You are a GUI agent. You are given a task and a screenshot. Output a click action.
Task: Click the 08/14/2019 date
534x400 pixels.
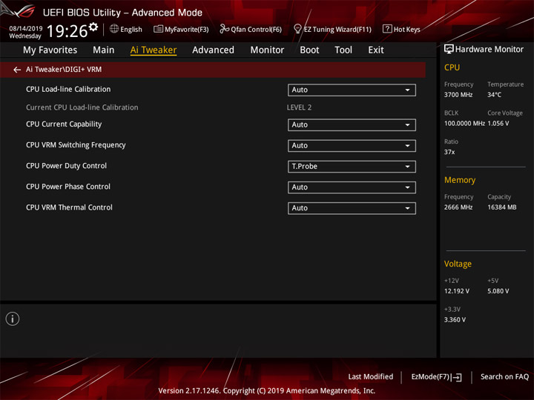(26, 28)
